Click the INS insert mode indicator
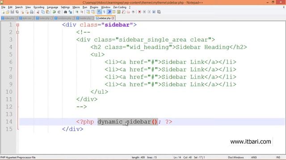 [278, 157]
